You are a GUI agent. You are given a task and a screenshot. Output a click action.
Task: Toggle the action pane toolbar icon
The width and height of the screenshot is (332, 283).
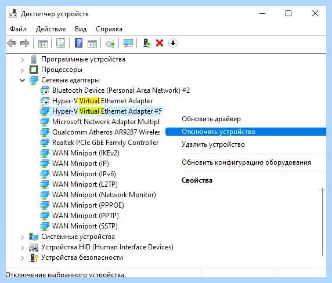coord(92,43)
